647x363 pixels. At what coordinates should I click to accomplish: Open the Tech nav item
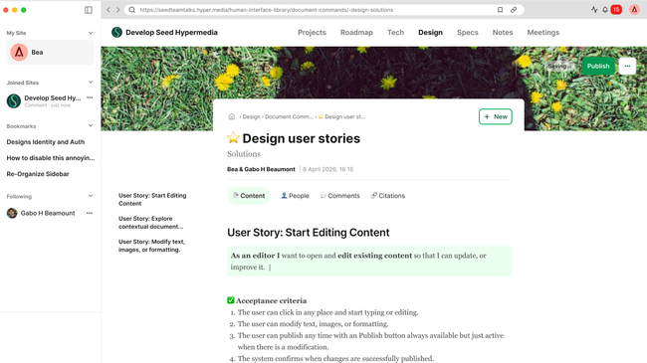pos(396,32)
